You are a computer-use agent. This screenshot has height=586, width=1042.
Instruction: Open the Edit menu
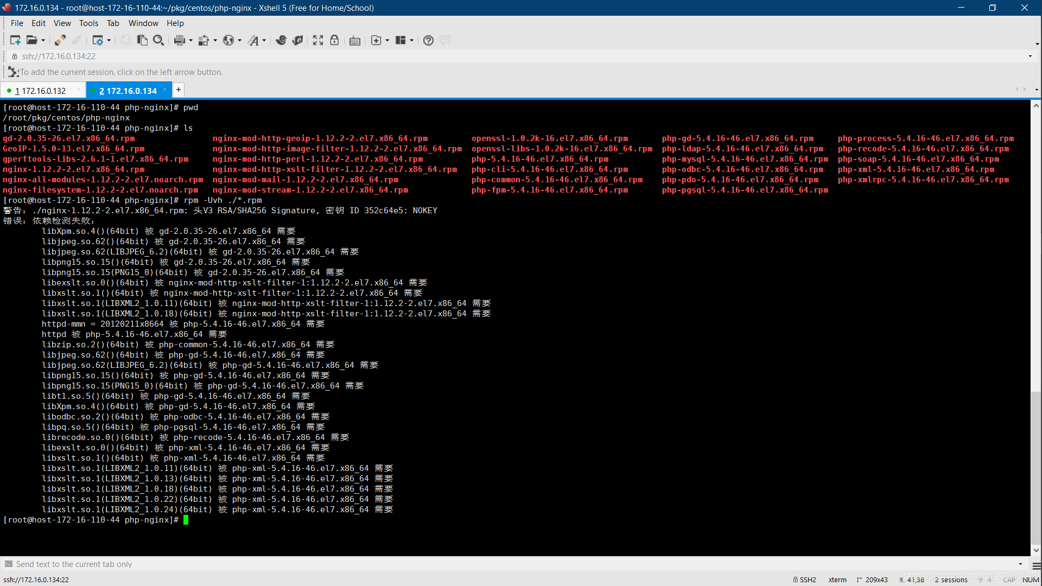(39, 23)
